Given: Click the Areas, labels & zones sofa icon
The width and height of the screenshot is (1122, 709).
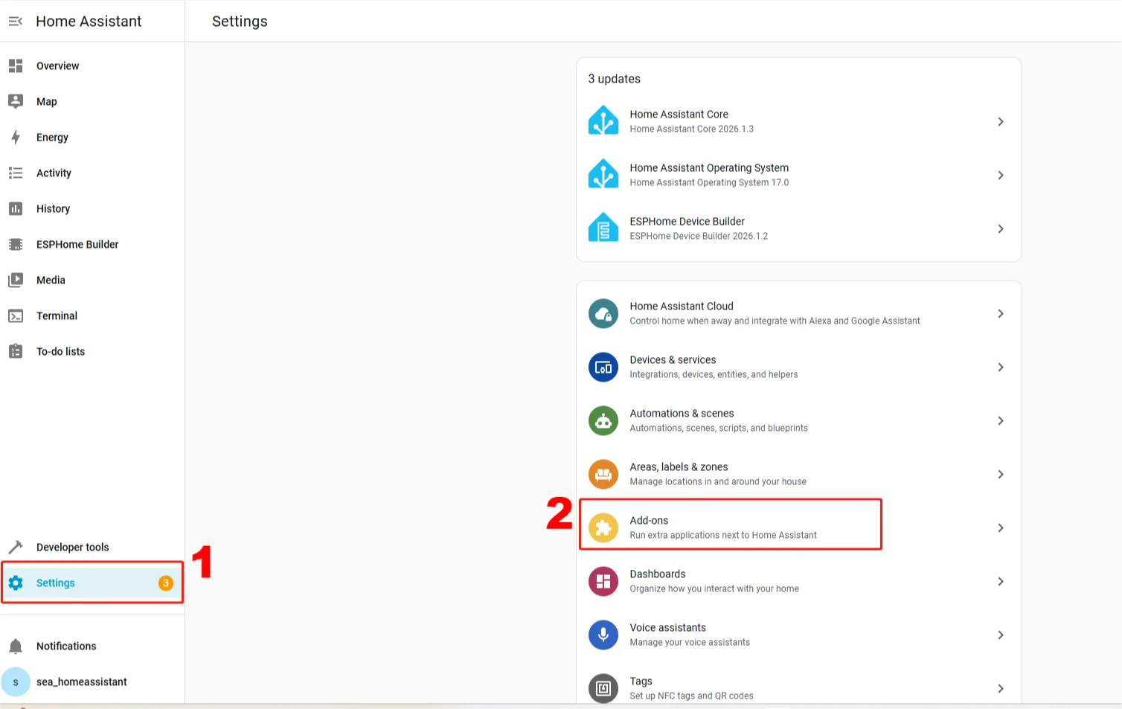Looking at the screenshot, I should coord(603,475).
